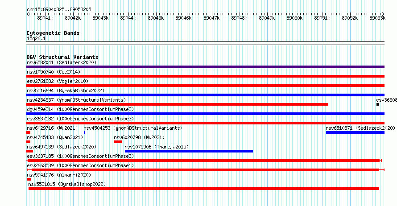The height and width of the screenshot is (206, 397).
Task: Click the red nsv1050740 variant bar
Action: click(205, 76)
